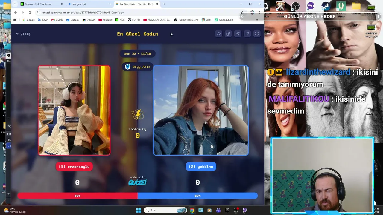Open OBS Studio desktop shortcut
383x215 pixels.
point(295,8)
